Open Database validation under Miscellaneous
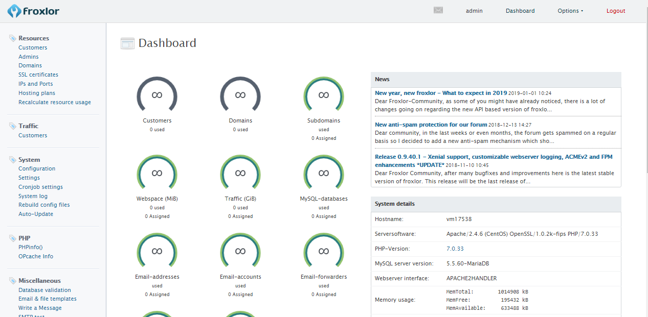Image resolution: width=648 pixels, height=317 pixels. (44, 289)
